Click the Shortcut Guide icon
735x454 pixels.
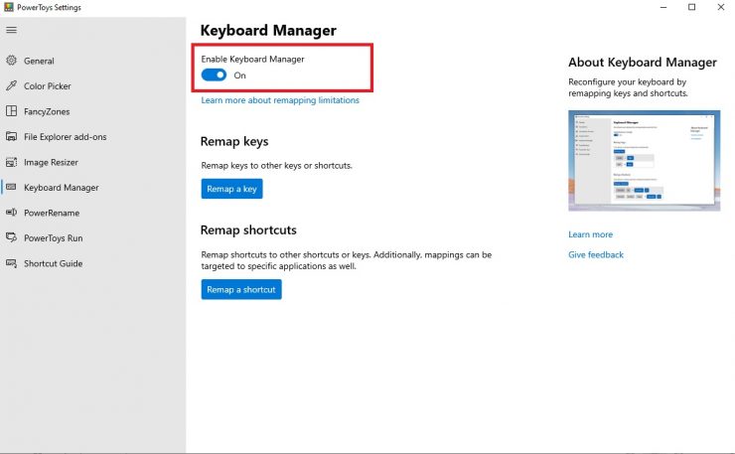[11, 263]
